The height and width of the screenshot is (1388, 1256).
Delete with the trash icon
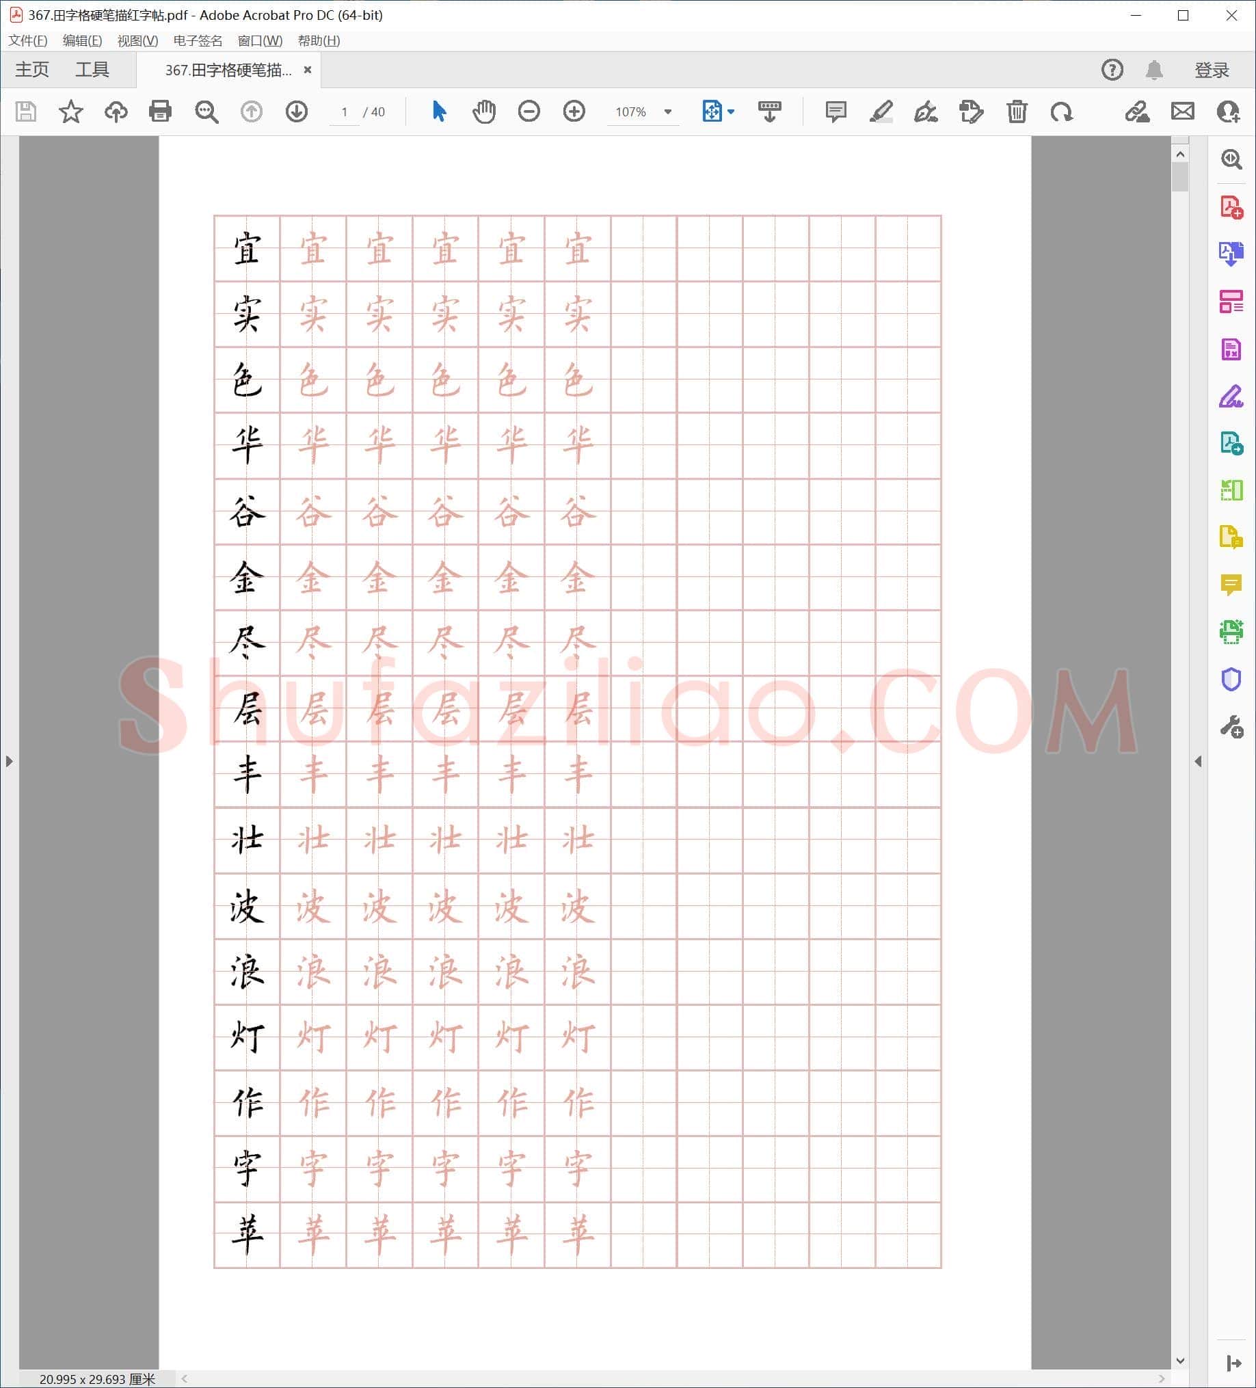coord(1017,111)
